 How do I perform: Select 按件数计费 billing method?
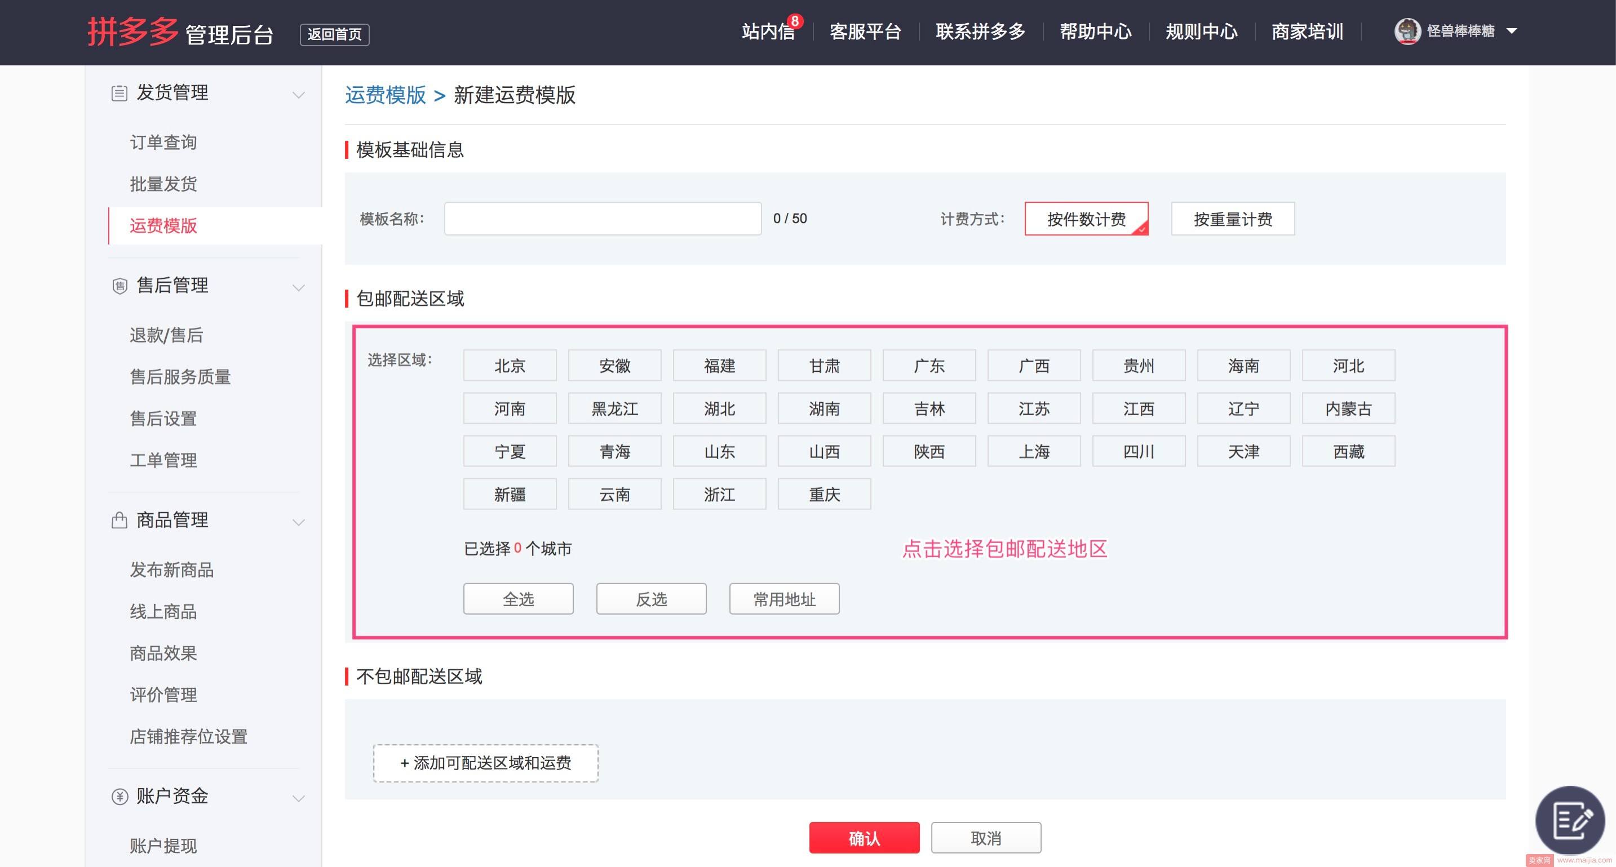pos(1087,219)
